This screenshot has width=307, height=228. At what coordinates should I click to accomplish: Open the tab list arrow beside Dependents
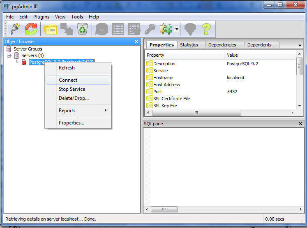[x=300, y=45]
